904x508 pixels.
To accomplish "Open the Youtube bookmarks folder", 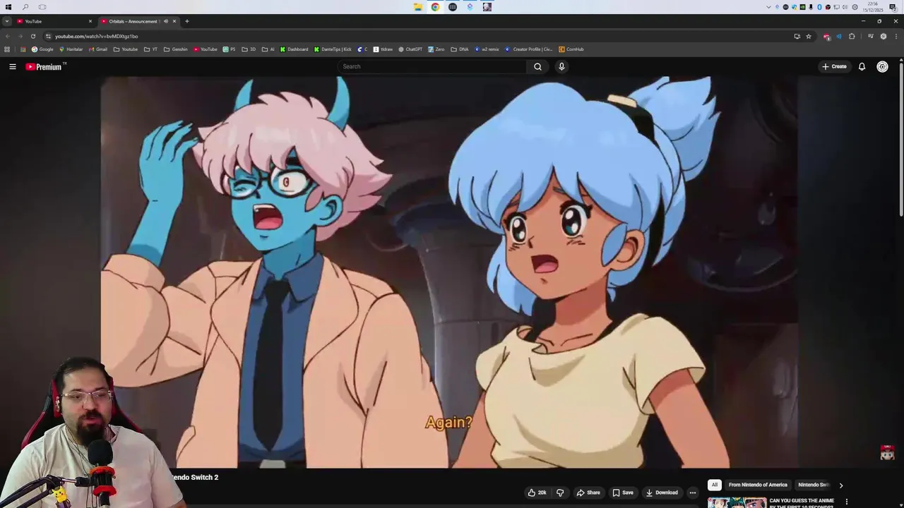I will click(x=125, y=49).
